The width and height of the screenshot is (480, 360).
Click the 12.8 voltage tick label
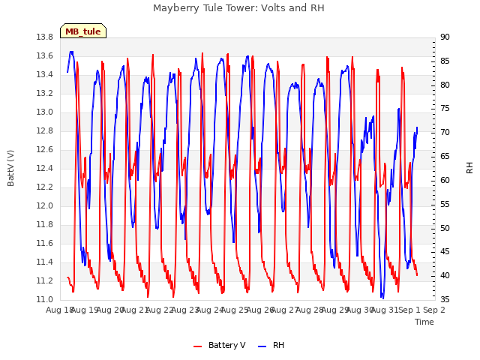pos(45,130)
